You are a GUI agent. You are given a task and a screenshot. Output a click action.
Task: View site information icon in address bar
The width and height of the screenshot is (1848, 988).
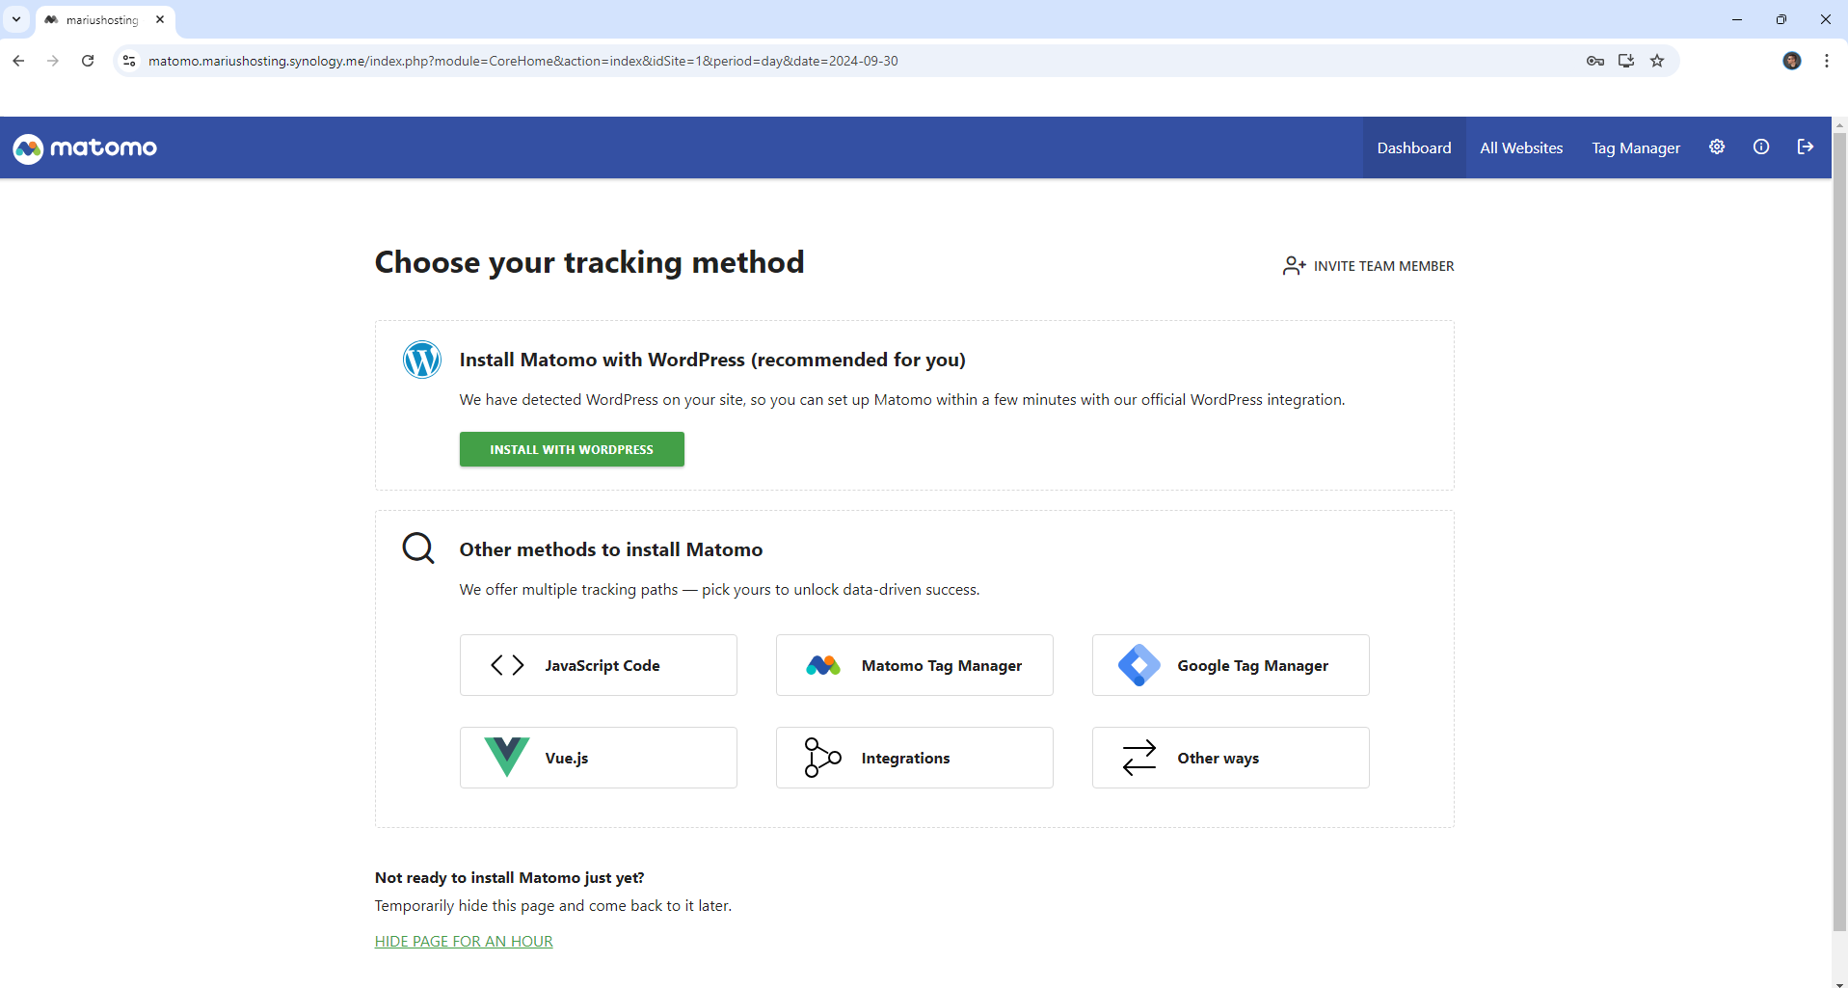pos(129,61)
